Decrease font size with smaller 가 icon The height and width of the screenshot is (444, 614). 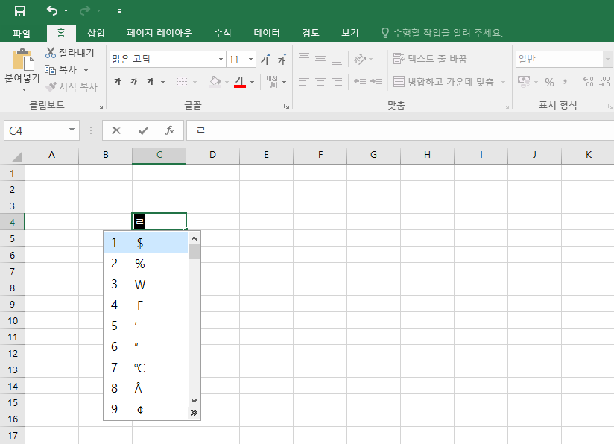click(x=282, y=59)
